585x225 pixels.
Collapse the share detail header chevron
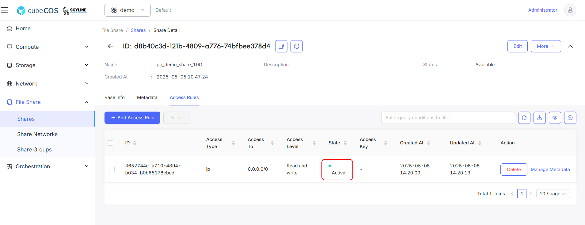pos(570,46)
